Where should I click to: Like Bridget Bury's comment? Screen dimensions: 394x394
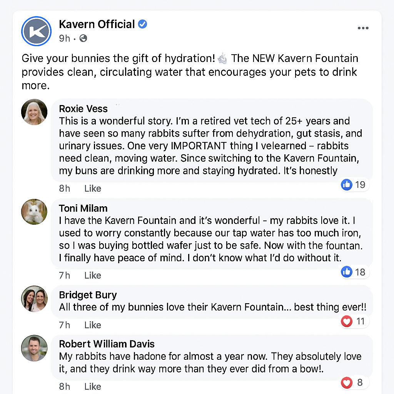pos(93,325)
